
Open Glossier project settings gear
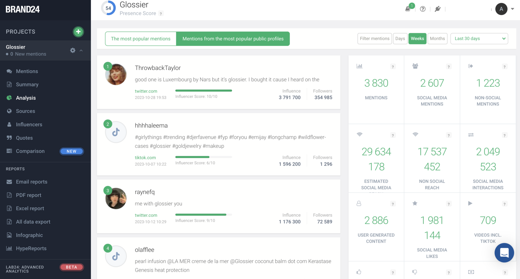tap(73, 50)
